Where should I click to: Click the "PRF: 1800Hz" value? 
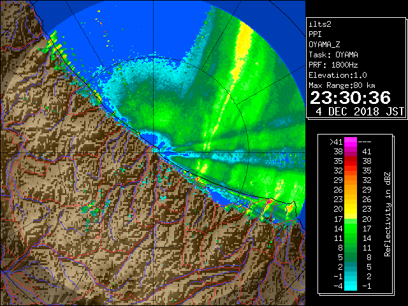(x=333, y=65)
